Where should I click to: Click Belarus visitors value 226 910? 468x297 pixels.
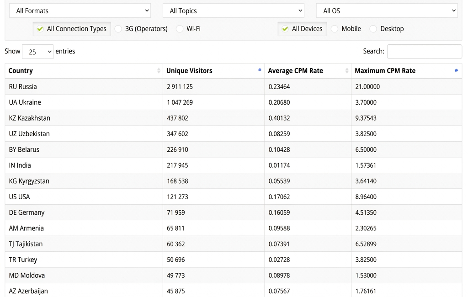pos(177,149)
